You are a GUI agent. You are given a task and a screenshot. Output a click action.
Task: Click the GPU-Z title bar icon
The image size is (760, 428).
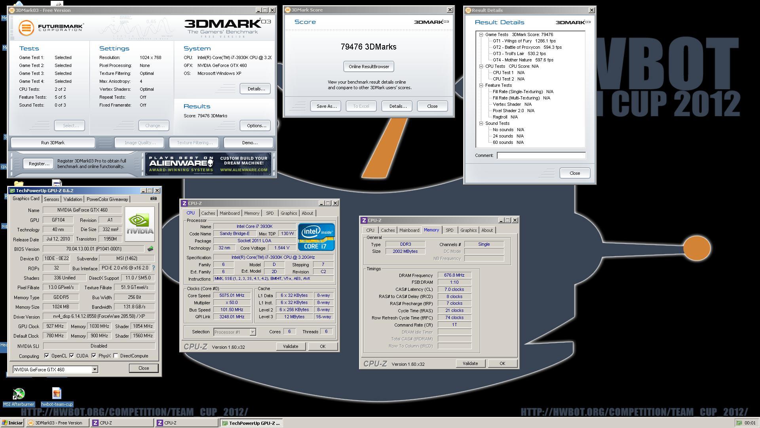click(12, 191)
